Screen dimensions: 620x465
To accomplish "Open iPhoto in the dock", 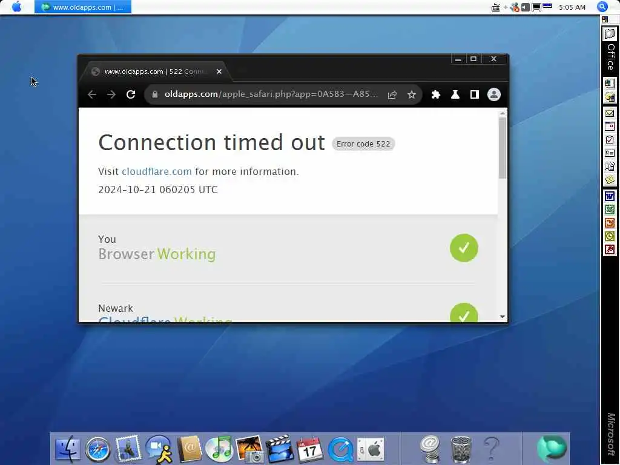I will pyautogui.click(x=250, y=449).
